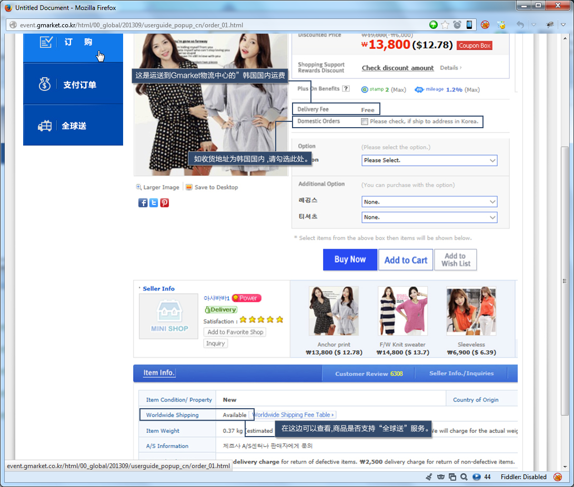Open F/W Knit sweater product thumbnail
This screenshot has width=574, height=487.
click(402, 311)
